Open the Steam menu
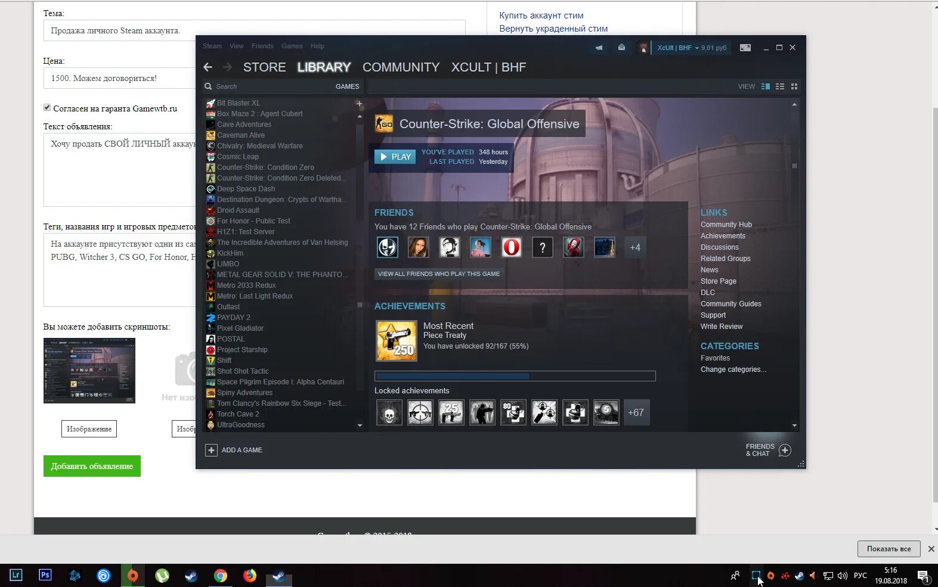 tap(212, 46)
